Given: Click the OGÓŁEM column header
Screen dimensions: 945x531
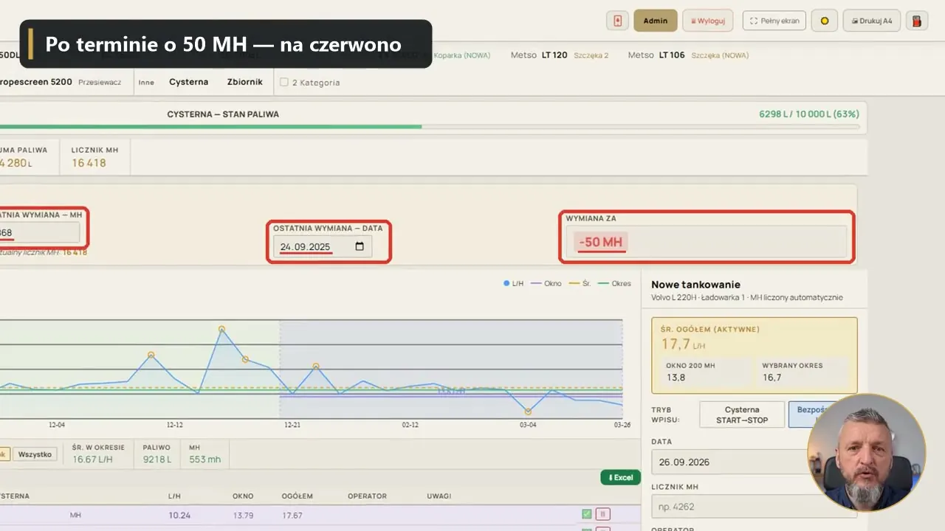Looking at the screenshot, I should pyautogui.click(x=297, y=496).
